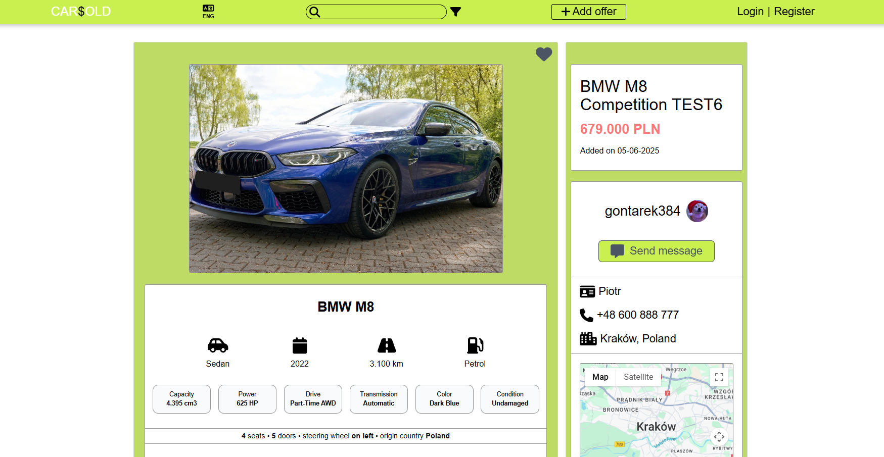Click the +48 600 888 777 phone number
Screen dimensions: 884x457
638,315
